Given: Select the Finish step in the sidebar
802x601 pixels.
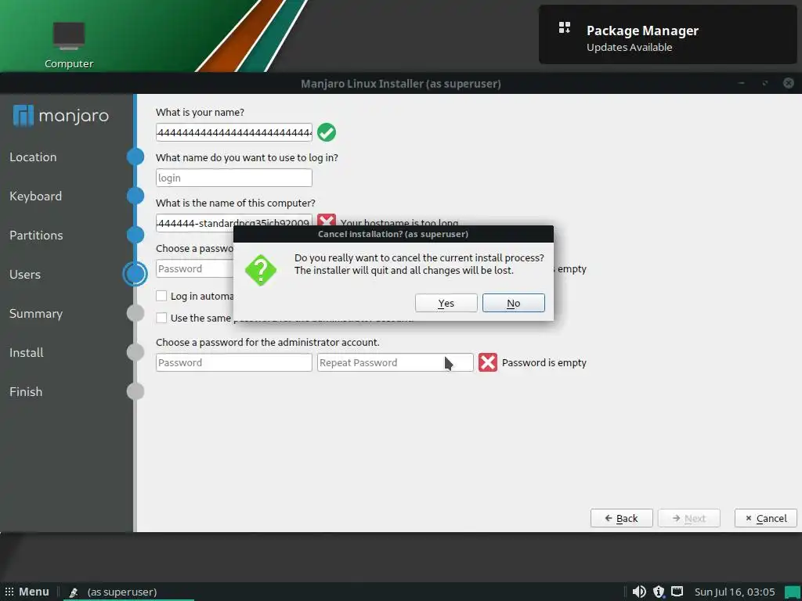Looking at the screenshot, I should [26, 391].
